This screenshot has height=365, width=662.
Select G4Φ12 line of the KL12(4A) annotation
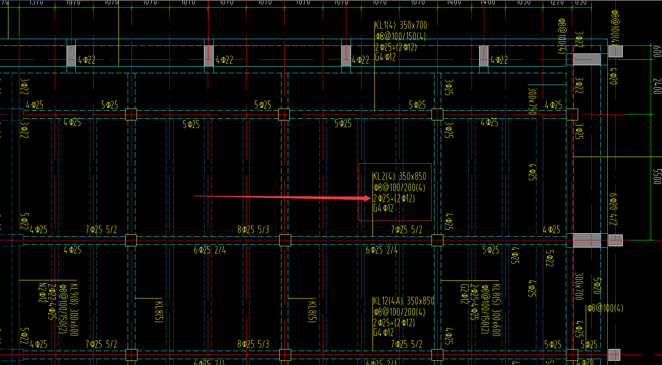pyautogui.click(x=383, y=333)
